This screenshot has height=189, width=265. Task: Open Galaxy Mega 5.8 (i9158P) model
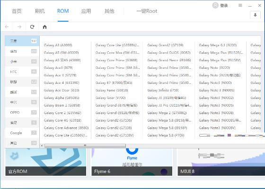167,128
